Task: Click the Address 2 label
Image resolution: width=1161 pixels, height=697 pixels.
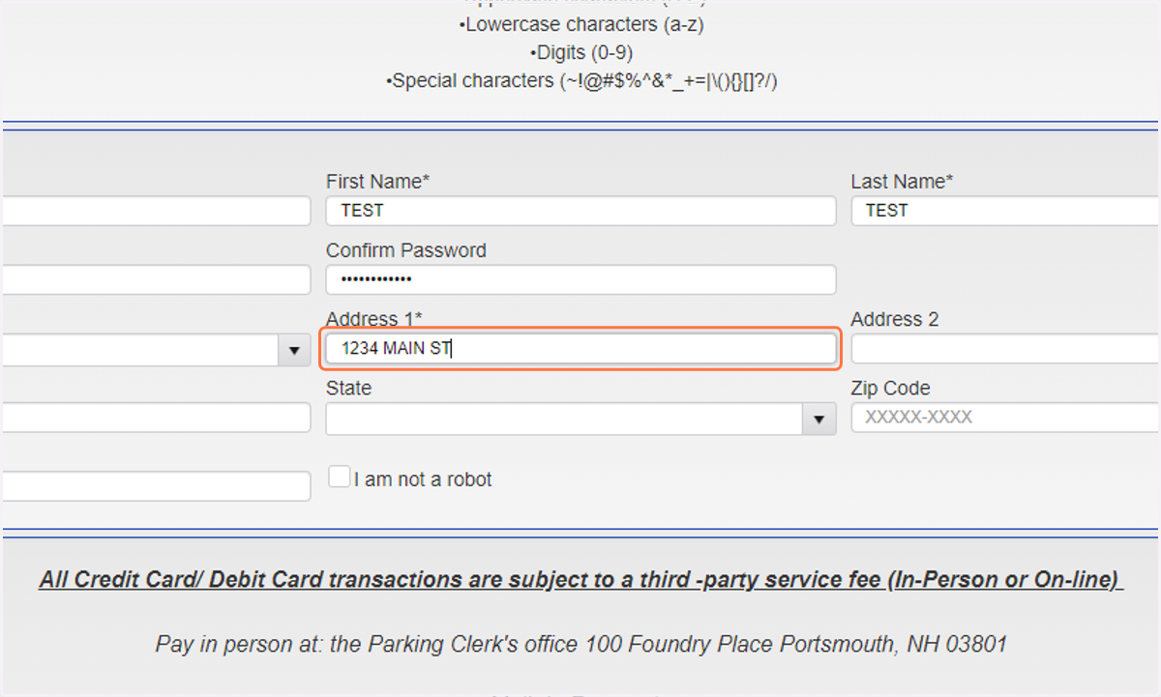Action: pyautogui.click(x=895, y=319)
